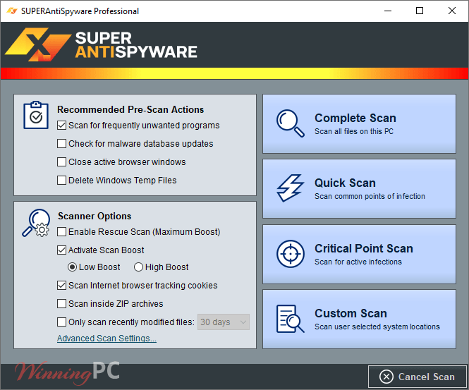469x390 pixels.
Task: Click the X circle icon in Cancel Scan
Action: [386, 377]
